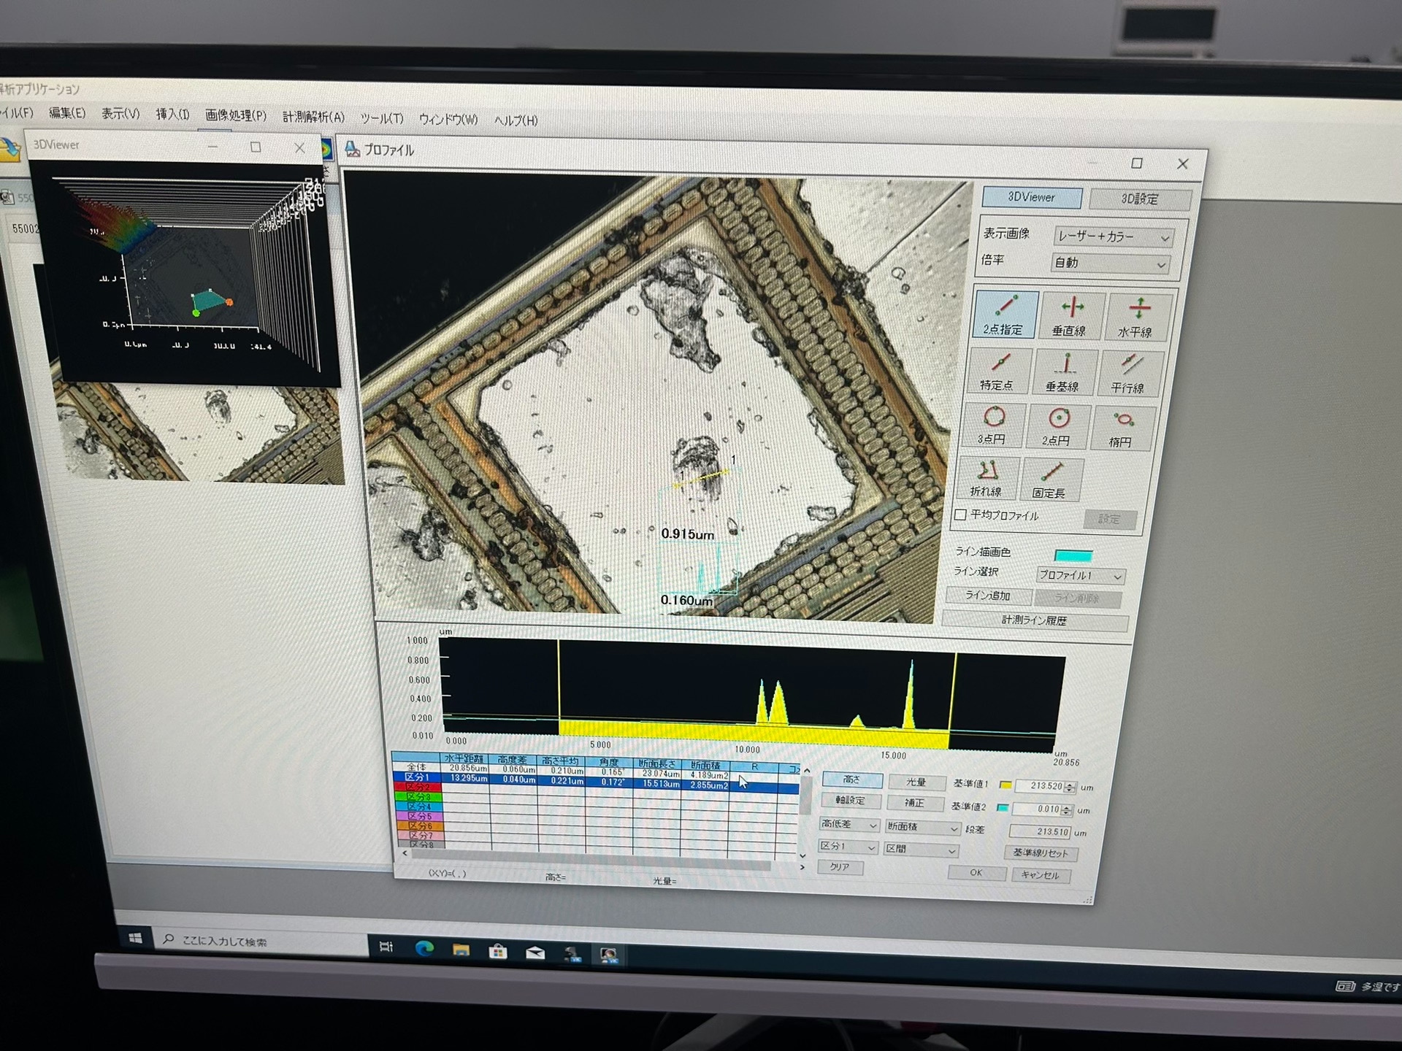Screen dimensions: 1402x1051
Task: Open the ライン選択 プロファイル1 dropdown
Action: [x=1079, y=575]
